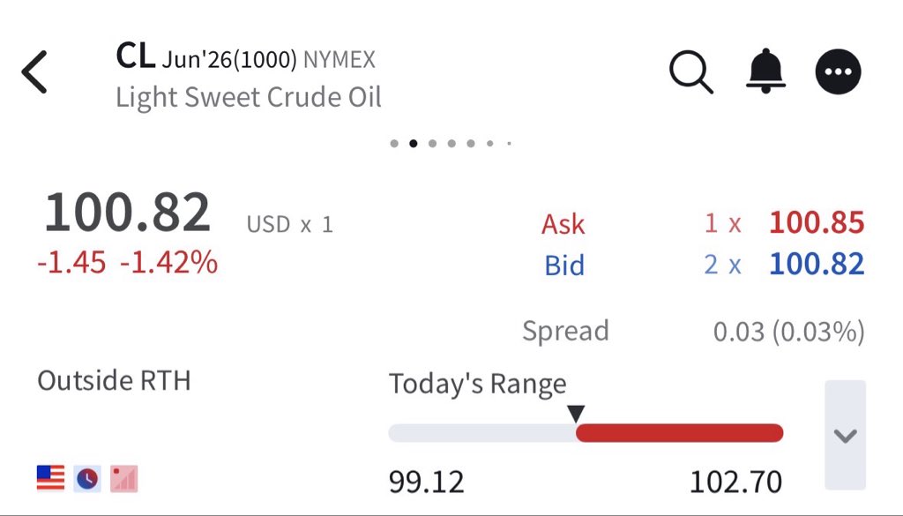
Task: Tap the blue clock icon
Action: pyautogui.click(x=87, y=479)
